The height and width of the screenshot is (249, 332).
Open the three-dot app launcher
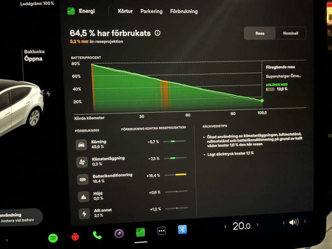161,231
